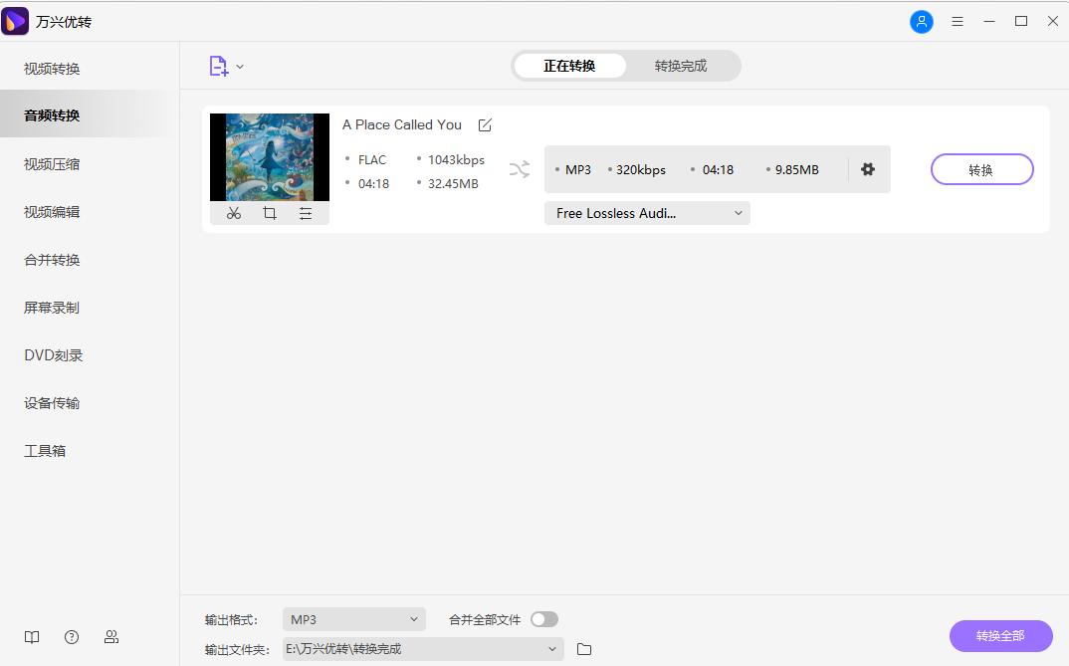Click the 转换 button for the file
The width and height of the screenshot is (1069, 666).
coord(981,169)
